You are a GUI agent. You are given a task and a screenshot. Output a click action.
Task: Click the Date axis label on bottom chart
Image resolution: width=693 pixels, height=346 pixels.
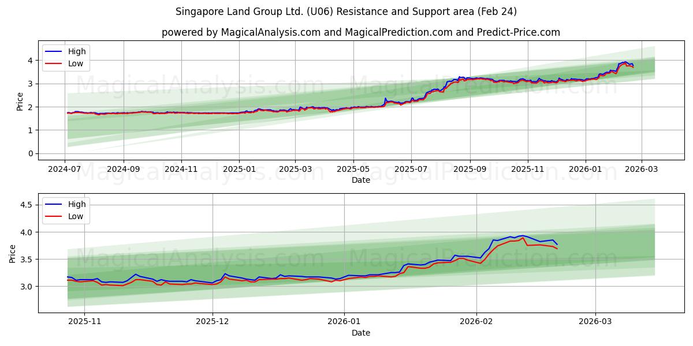coord(362,333)
